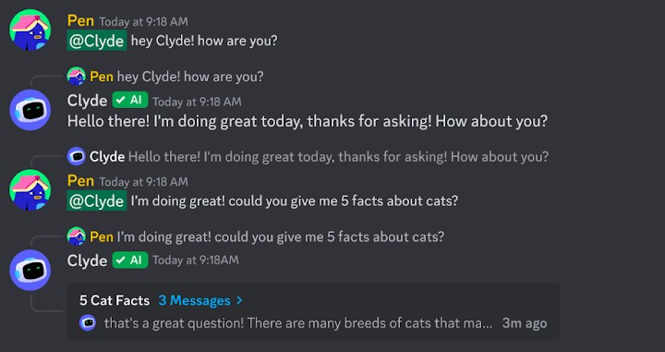Click the AI badge on Clyde's last message

130,260
